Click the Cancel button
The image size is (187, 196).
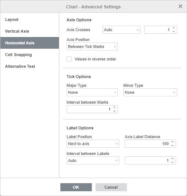111,187
